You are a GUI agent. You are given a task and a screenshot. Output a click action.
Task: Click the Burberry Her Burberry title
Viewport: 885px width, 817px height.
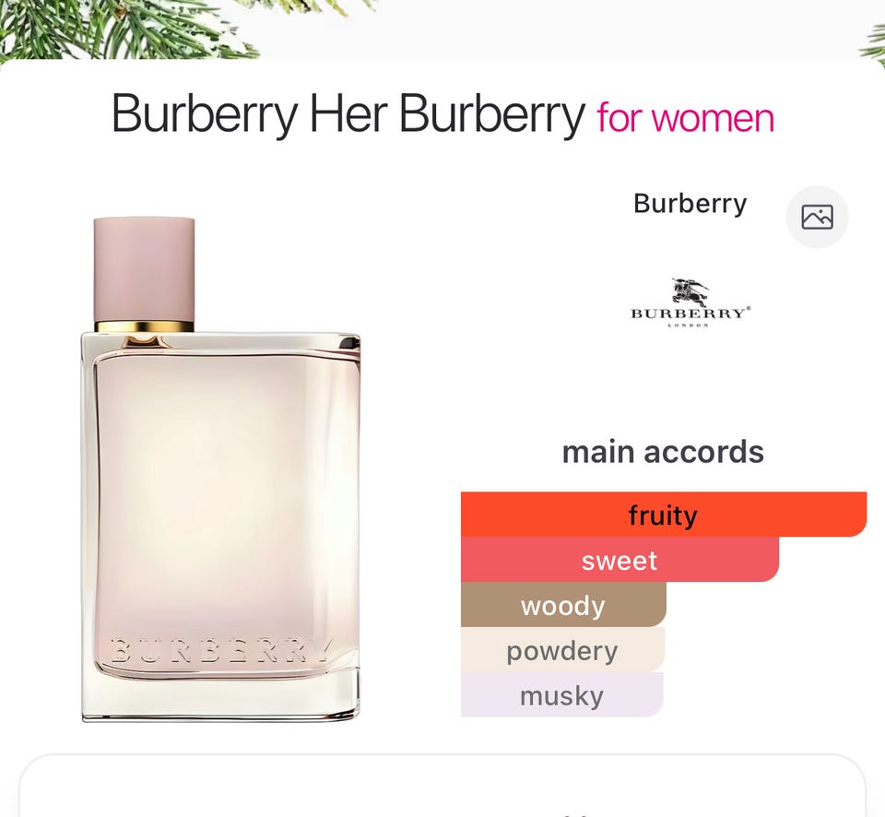(348, 114)
